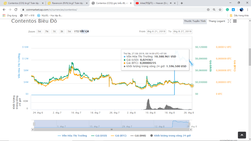Switch to Thước Tuyến Tính scale

195,21
